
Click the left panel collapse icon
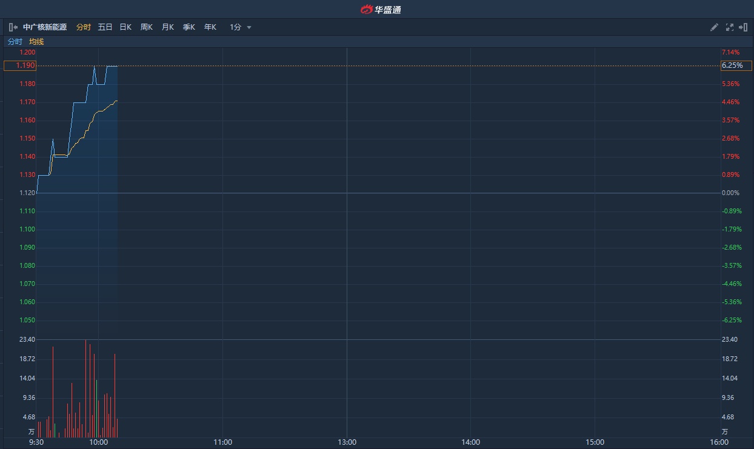pyautogui.click(x=13, y=27)
